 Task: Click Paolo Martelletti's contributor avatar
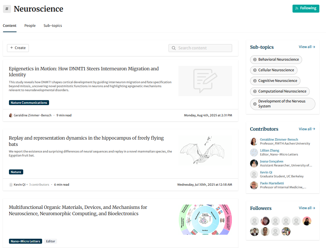254,185
